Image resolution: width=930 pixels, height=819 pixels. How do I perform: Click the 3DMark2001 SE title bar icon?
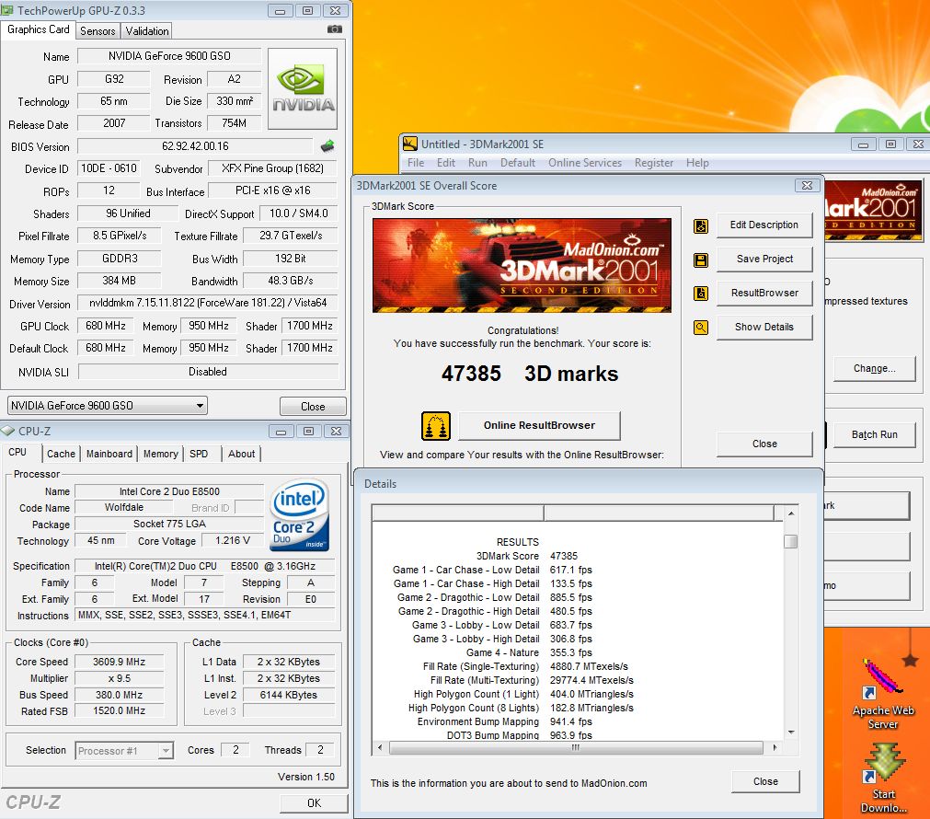[410, 144]
